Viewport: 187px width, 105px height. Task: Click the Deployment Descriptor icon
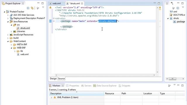tap(11, 18)
